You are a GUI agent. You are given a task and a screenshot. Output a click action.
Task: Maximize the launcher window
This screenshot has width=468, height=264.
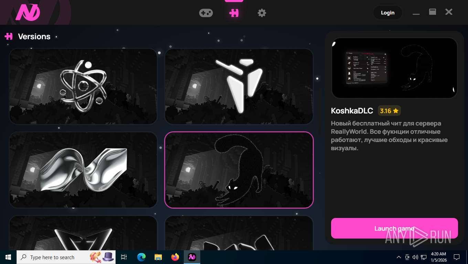coord(433,12)
